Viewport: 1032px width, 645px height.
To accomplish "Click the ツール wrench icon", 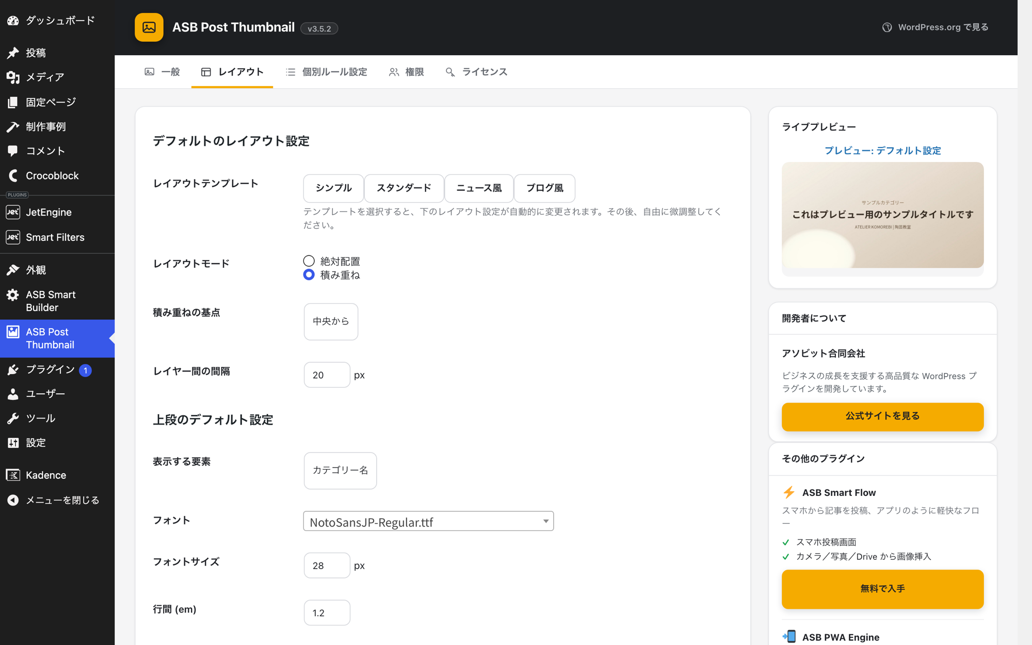I will coord(13,418).
